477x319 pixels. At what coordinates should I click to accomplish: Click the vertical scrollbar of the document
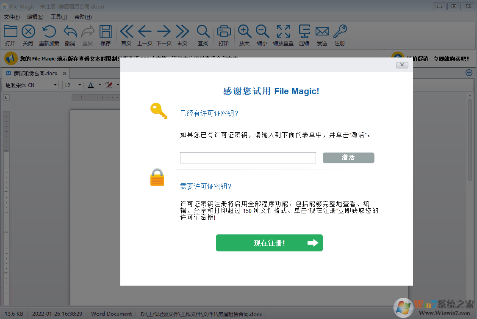click(x=470, y=139)
